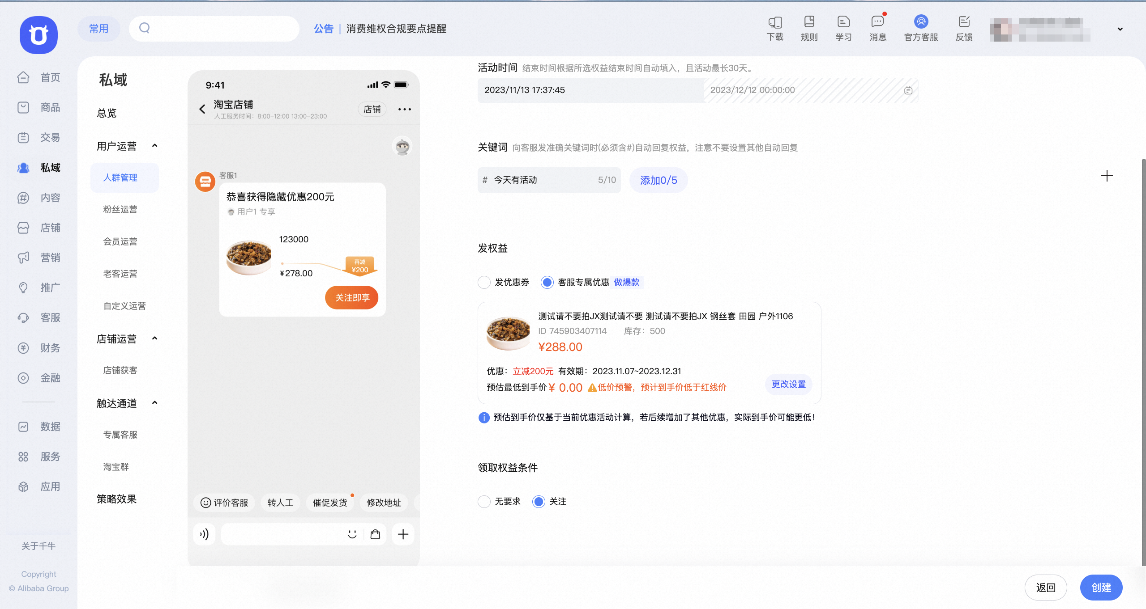The width and height of the screenshot is (1146, 609).
Task: Select 关注 radio option
Action: tap(539, 501)
